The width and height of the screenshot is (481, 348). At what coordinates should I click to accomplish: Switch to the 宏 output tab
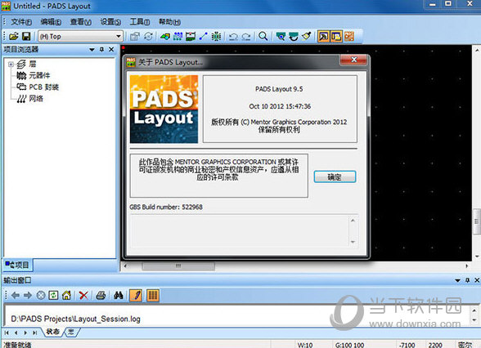click(x=71, y=332)
